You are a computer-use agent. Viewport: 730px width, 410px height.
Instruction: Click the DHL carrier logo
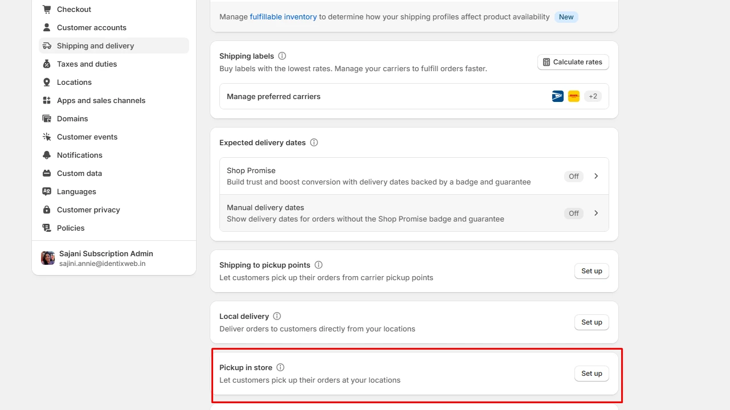point(574,96)
